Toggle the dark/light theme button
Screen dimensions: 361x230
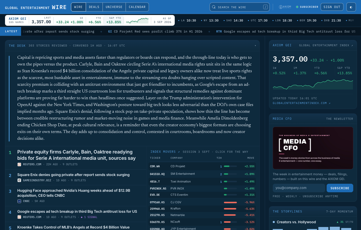click(351, 7)
